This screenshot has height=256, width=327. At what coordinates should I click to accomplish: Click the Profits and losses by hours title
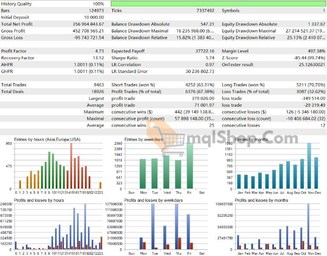(x=39, y=200)
